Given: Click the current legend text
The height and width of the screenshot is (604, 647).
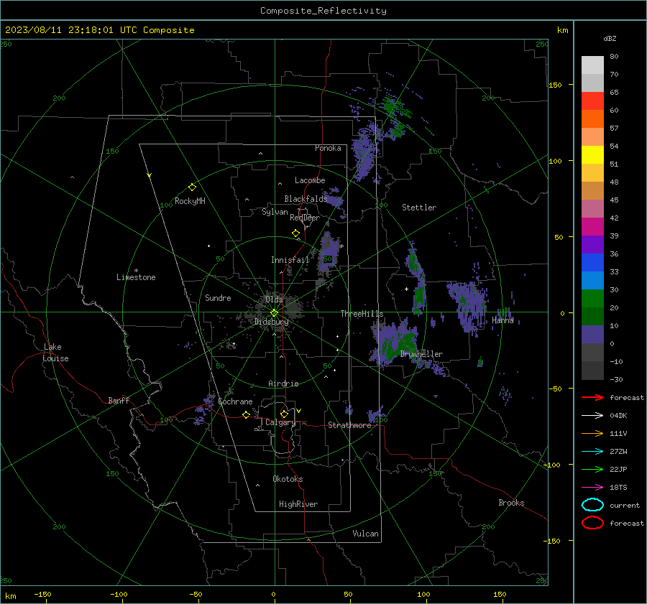Looking at the screenshot, I should click(x=625, y=506).
